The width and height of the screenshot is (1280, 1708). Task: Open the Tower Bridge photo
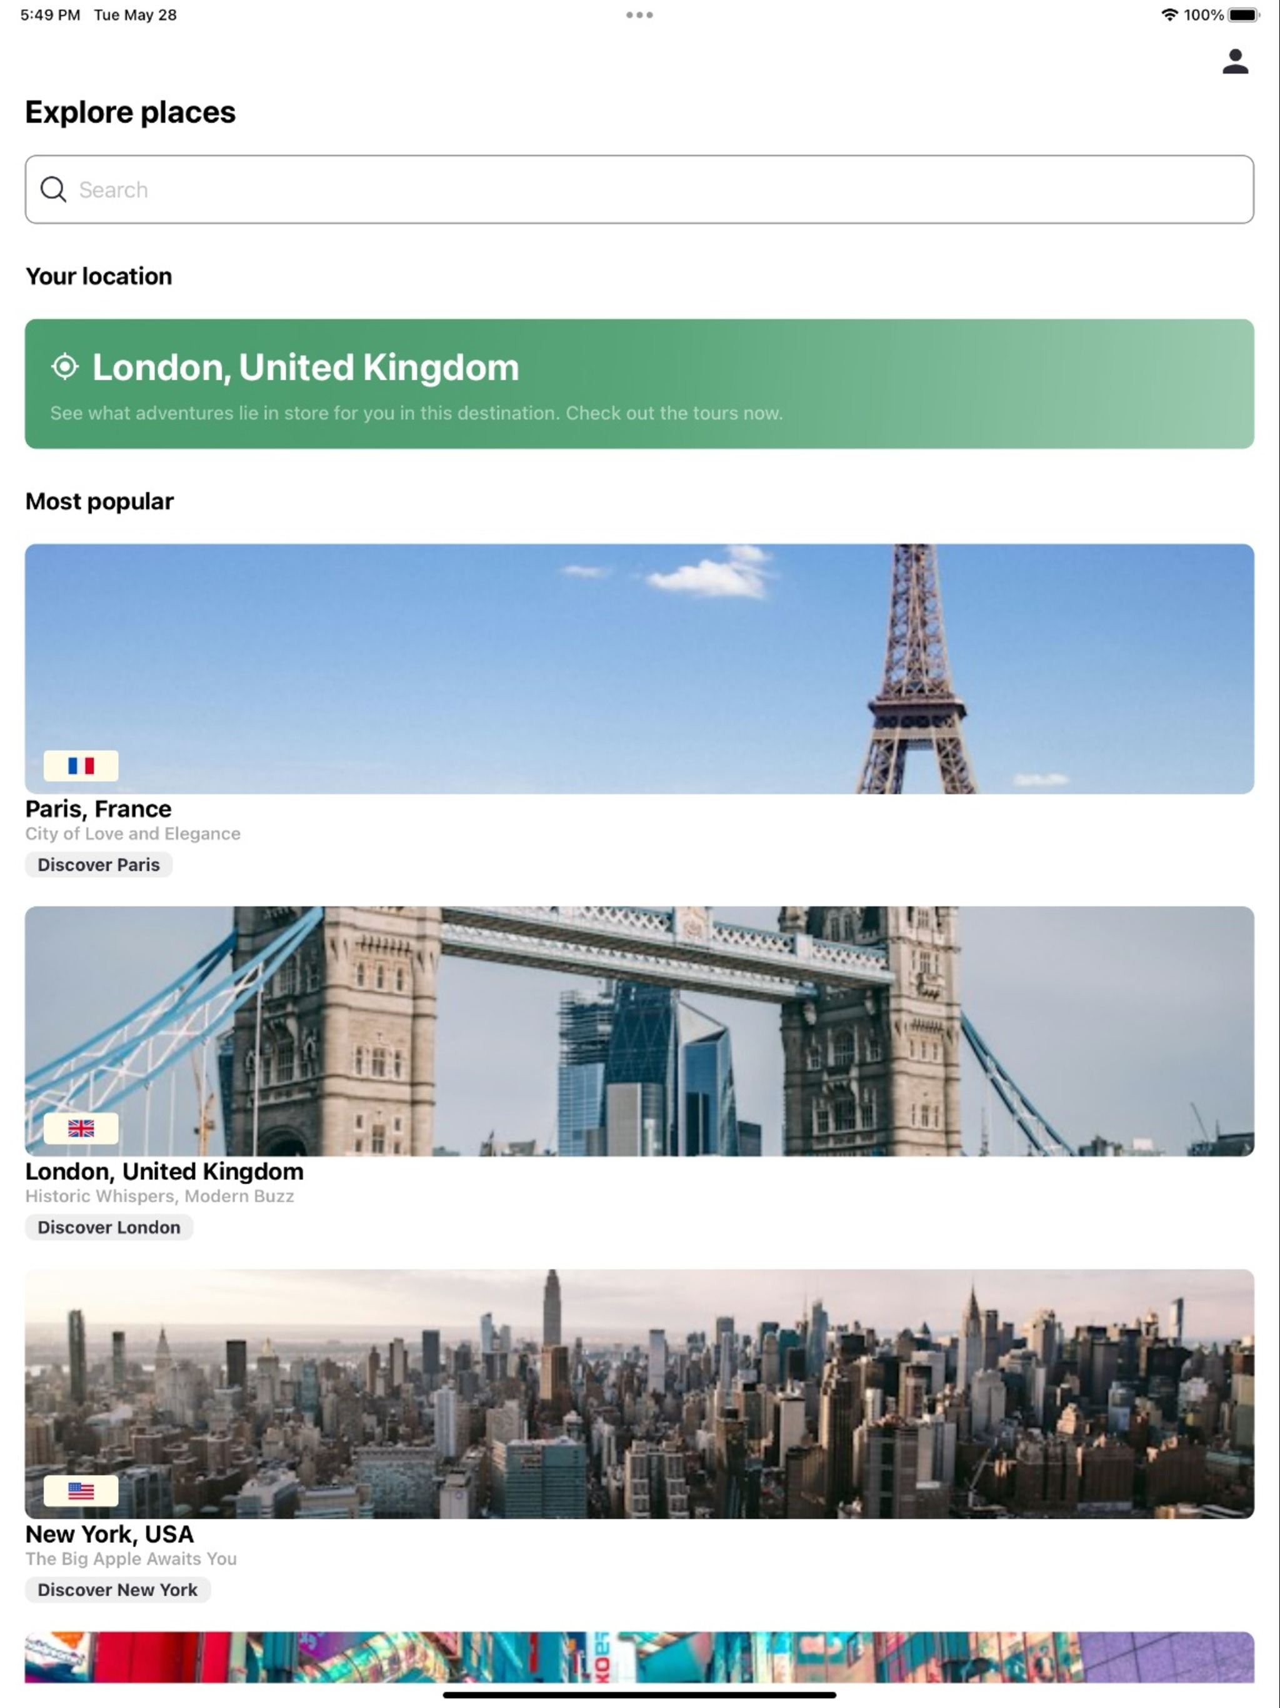pos(639,1031)
